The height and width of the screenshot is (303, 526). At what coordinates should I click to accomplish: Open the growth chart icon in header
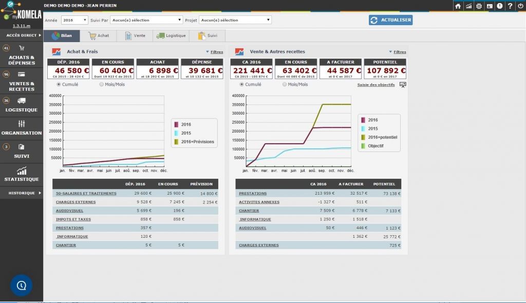(468, 6)
